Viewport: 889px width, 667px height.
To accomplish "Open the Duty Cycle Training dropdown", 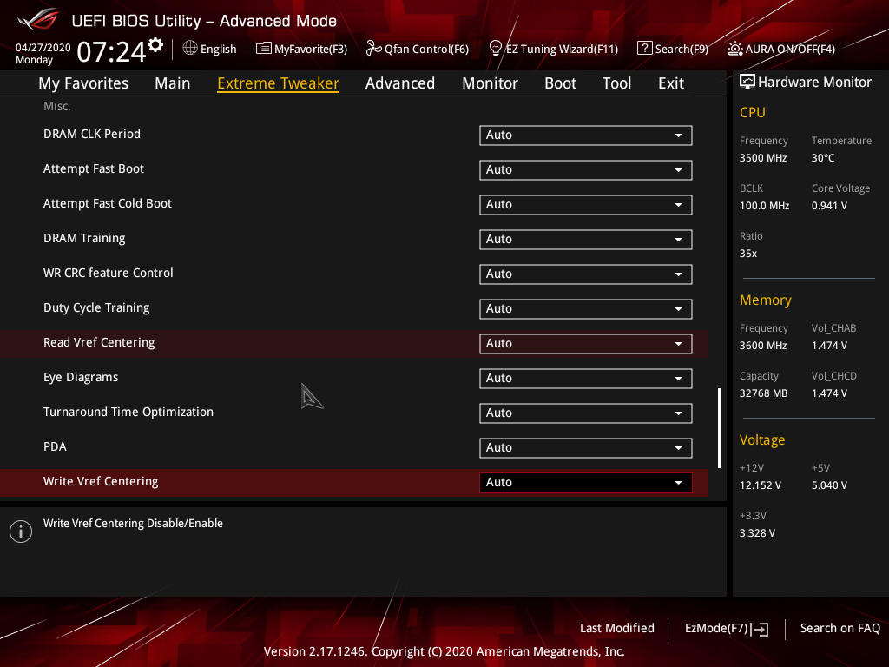I will click(x=586, y=308).
